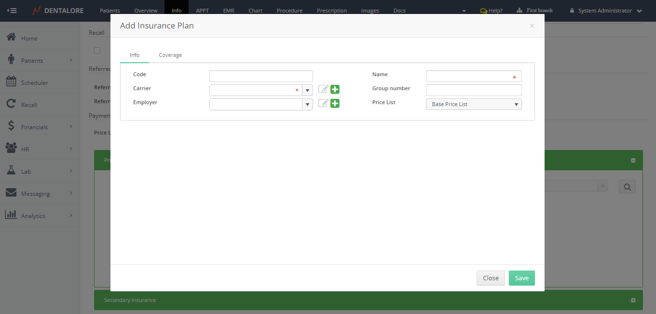Select the Info tab in dialog
Viewport: 656px width, 314px height.
(135, 55)
